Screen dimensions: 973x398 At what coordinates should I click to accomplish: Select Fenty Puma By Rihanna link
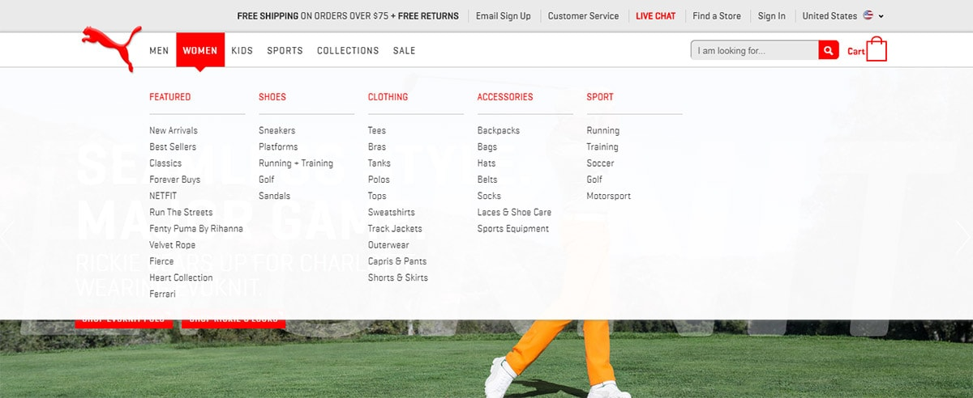(195, 229)
